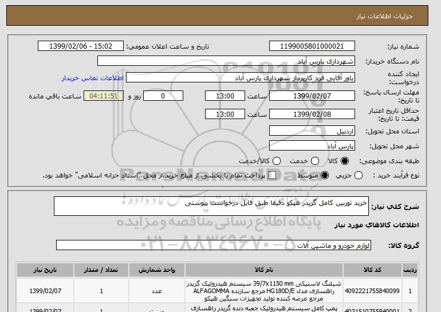Image resolution: width=441 pixels, height=312 pixels.
Task: Select the خدمت radio button
Action: (315, 161)
